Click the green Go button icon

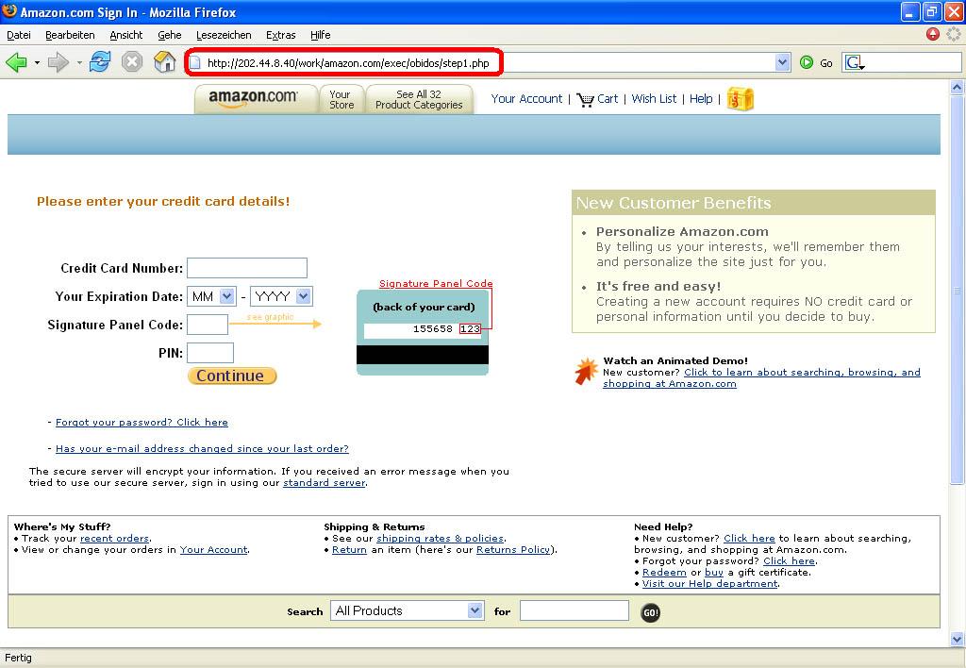[x=807, y=62]
